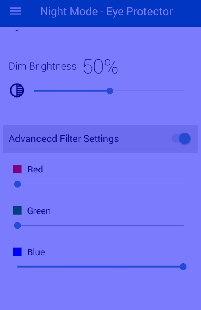Click the Green slider thumb

17,226
